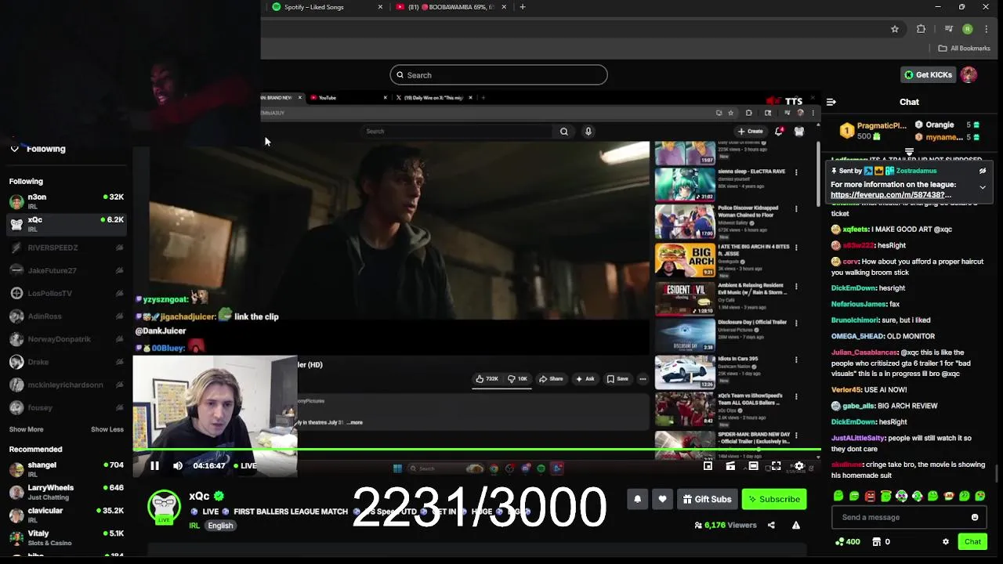Click the notification bell for xQc
This screenshot has width=1003, height=564.
[x=637, y=499]
